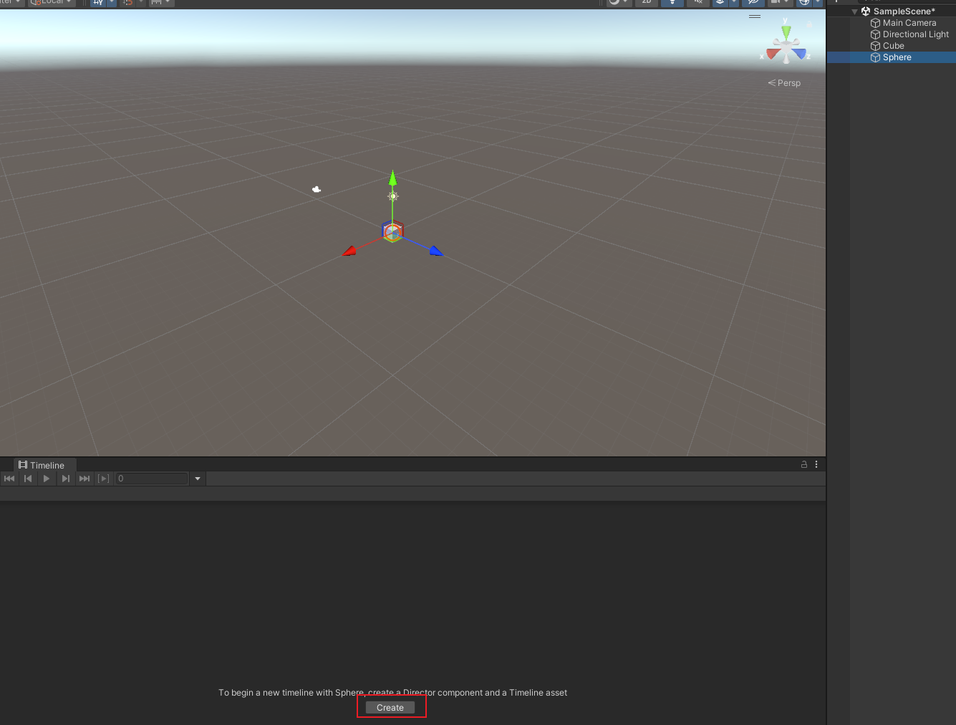Viewport: 956px width, 725px height.
Task: Click the Timeline play button
Action: tap(47, 479)
